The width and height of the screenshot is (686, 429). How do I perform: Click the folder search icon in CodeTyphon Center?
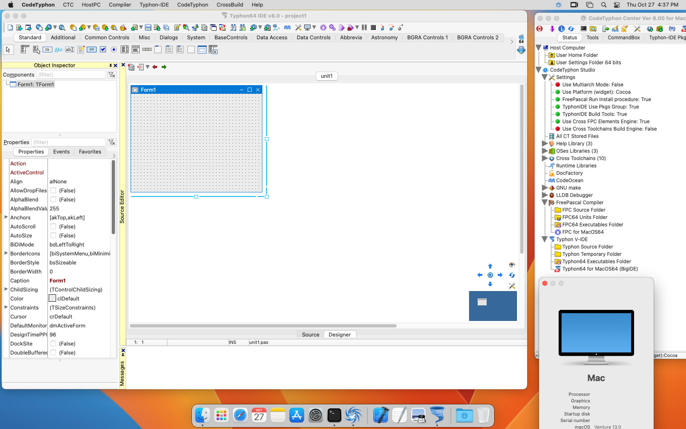point(593,28)
